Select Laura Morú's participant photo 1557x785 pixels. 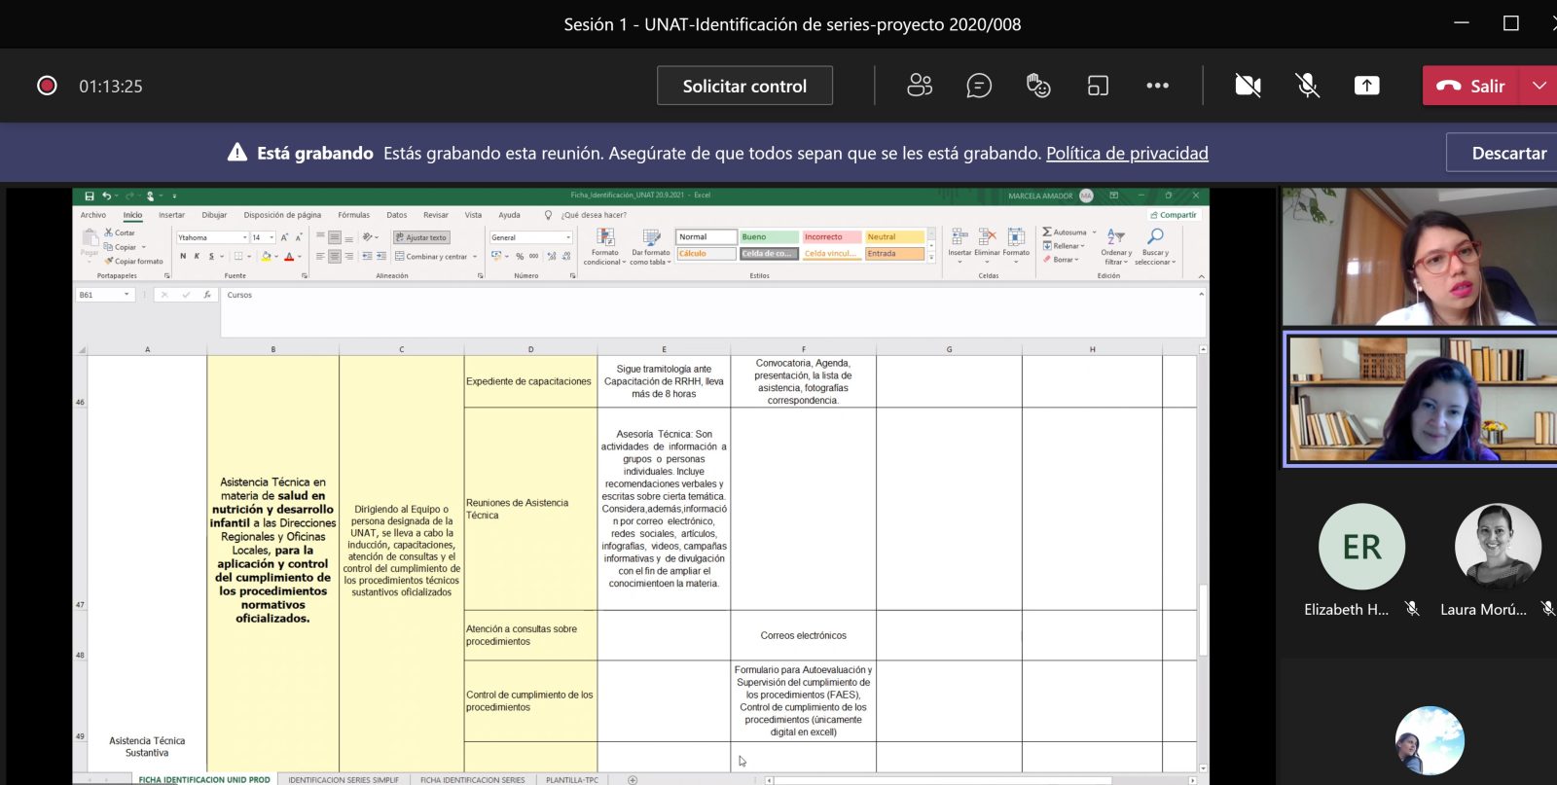[x=1497, y=547]
